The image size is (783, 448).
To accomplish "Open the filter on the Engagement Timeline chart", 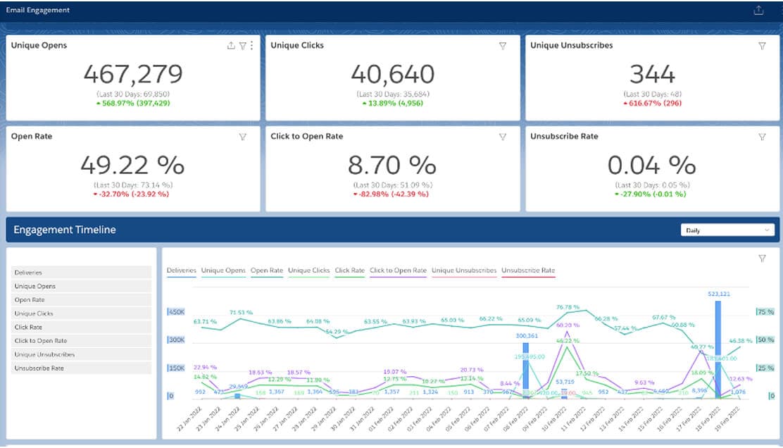I will tap(762, 259).
